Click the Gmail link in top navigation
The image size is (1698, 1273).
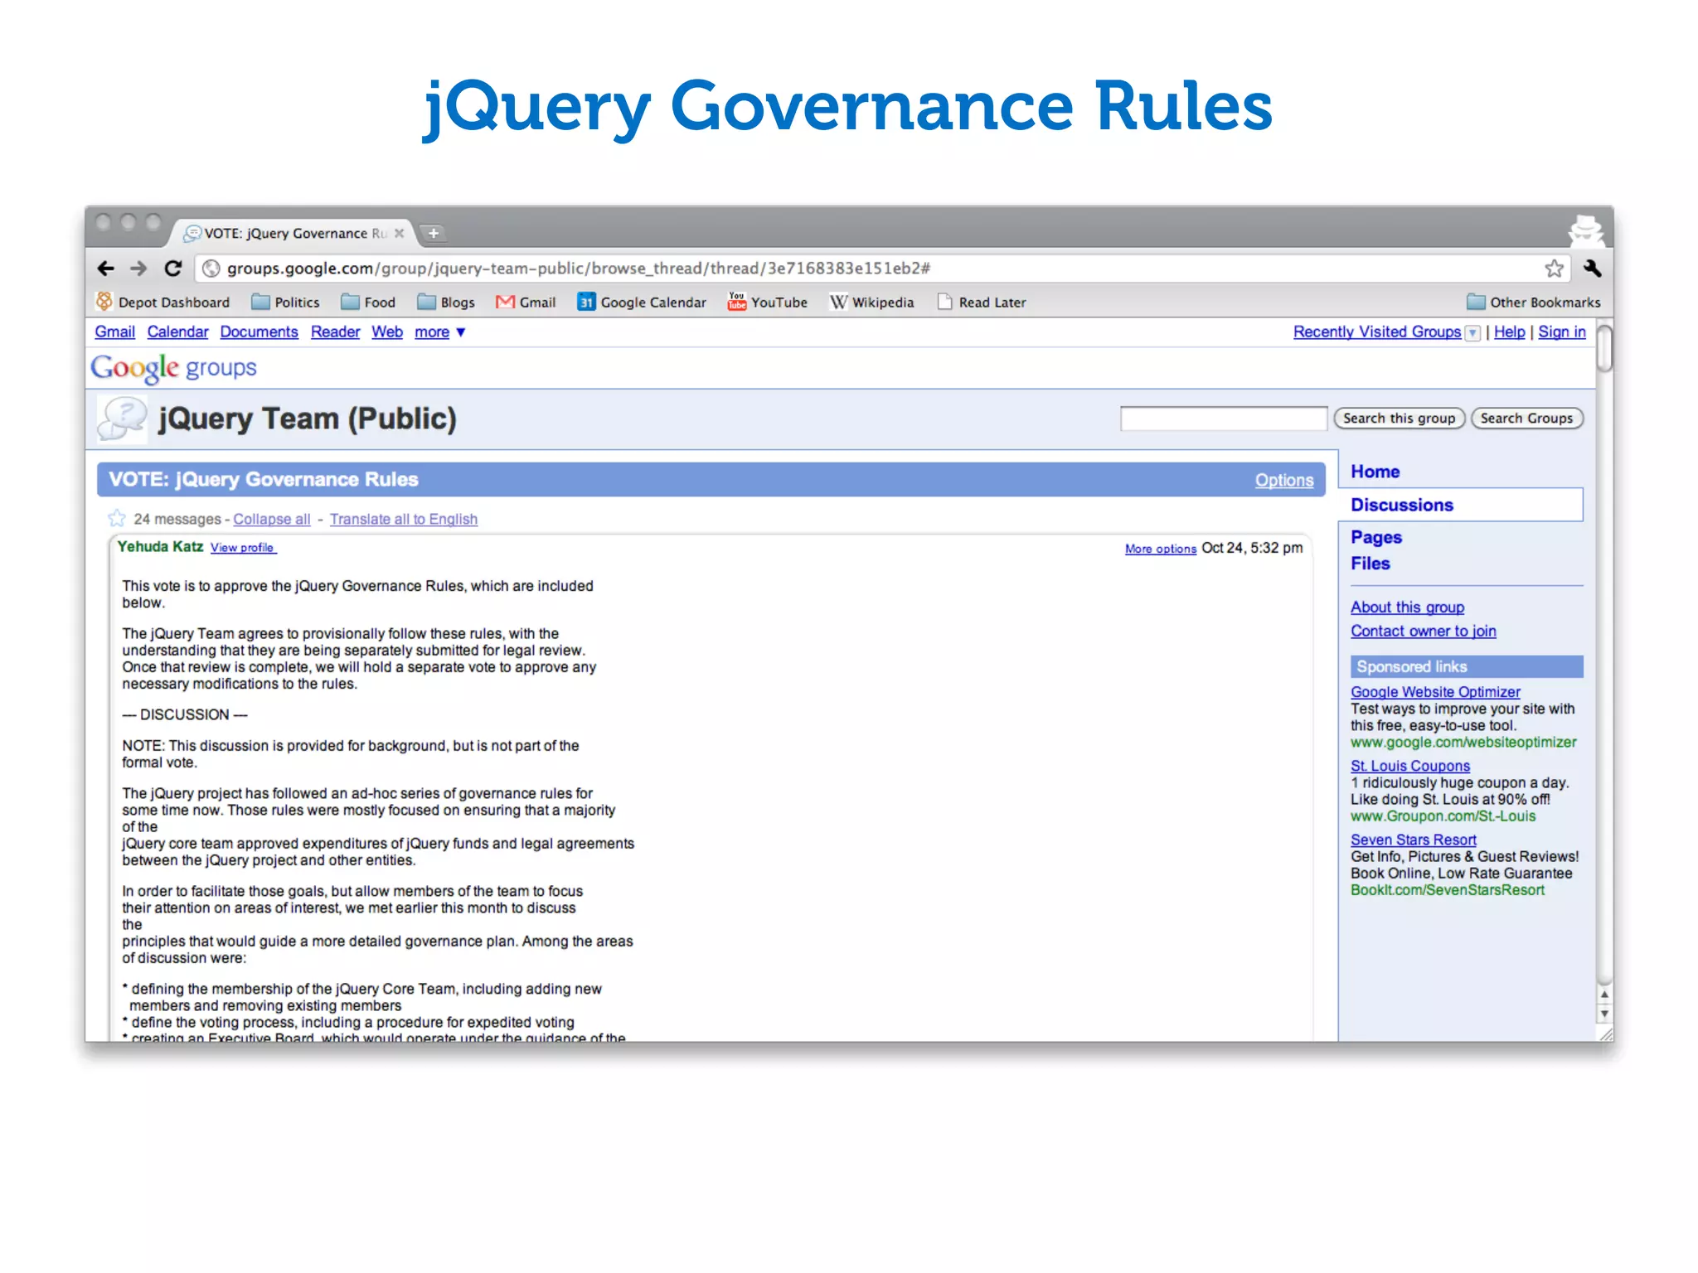[114, 332]
